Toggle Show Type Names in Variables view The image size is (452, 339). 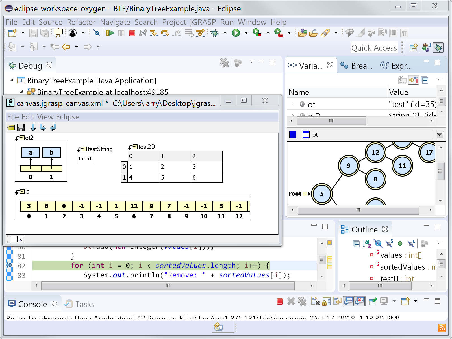[402, 80]
